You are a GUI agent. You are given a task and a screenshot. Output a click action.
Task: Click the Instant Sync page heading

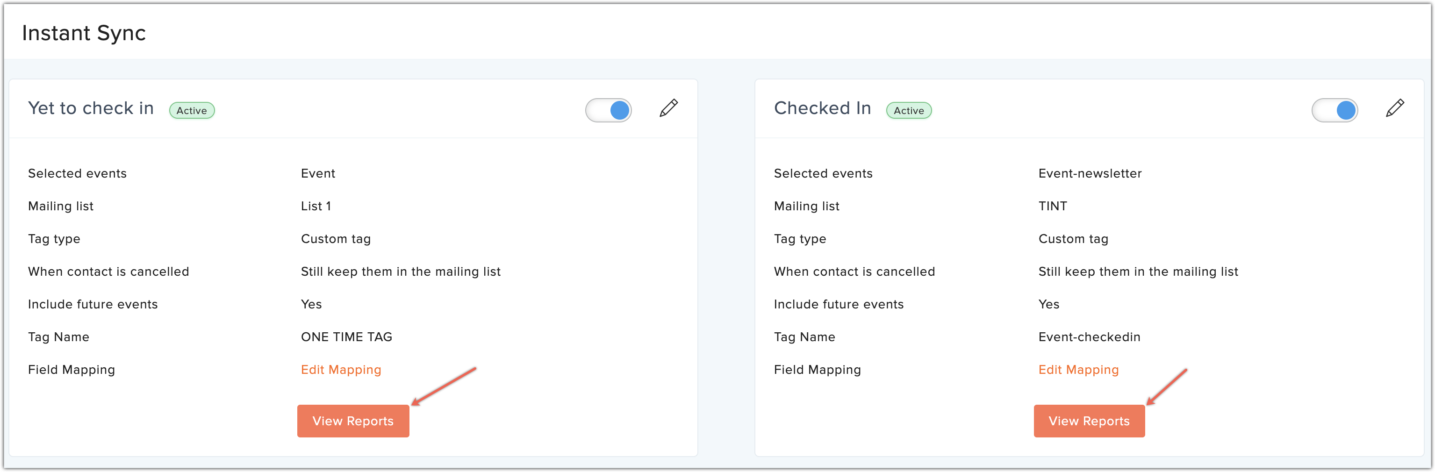point(84,33)
